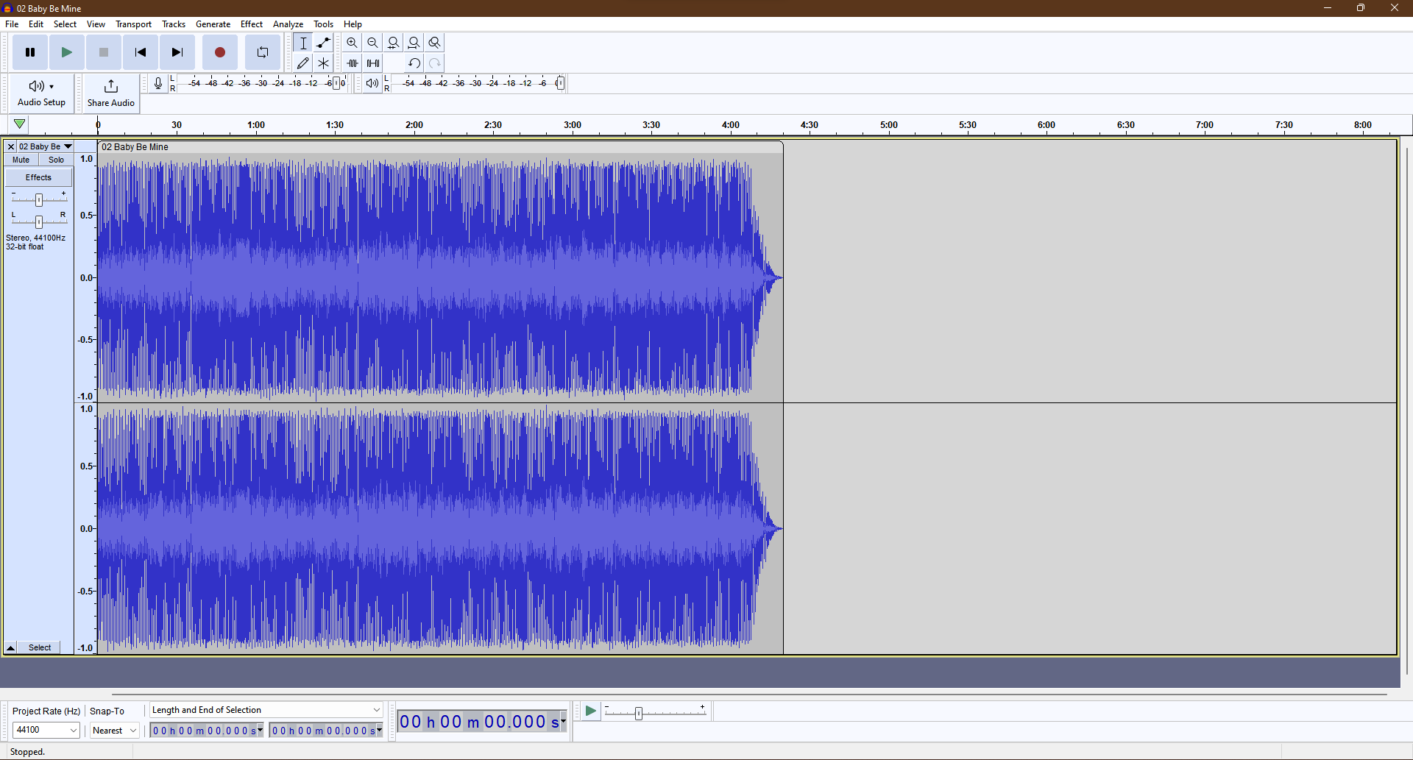Click the Undo arrow

click(x=414, y=63)
